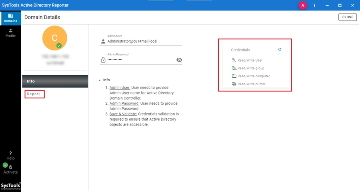
Task: Click the Read/Write computer text
Action: (254, 76)
